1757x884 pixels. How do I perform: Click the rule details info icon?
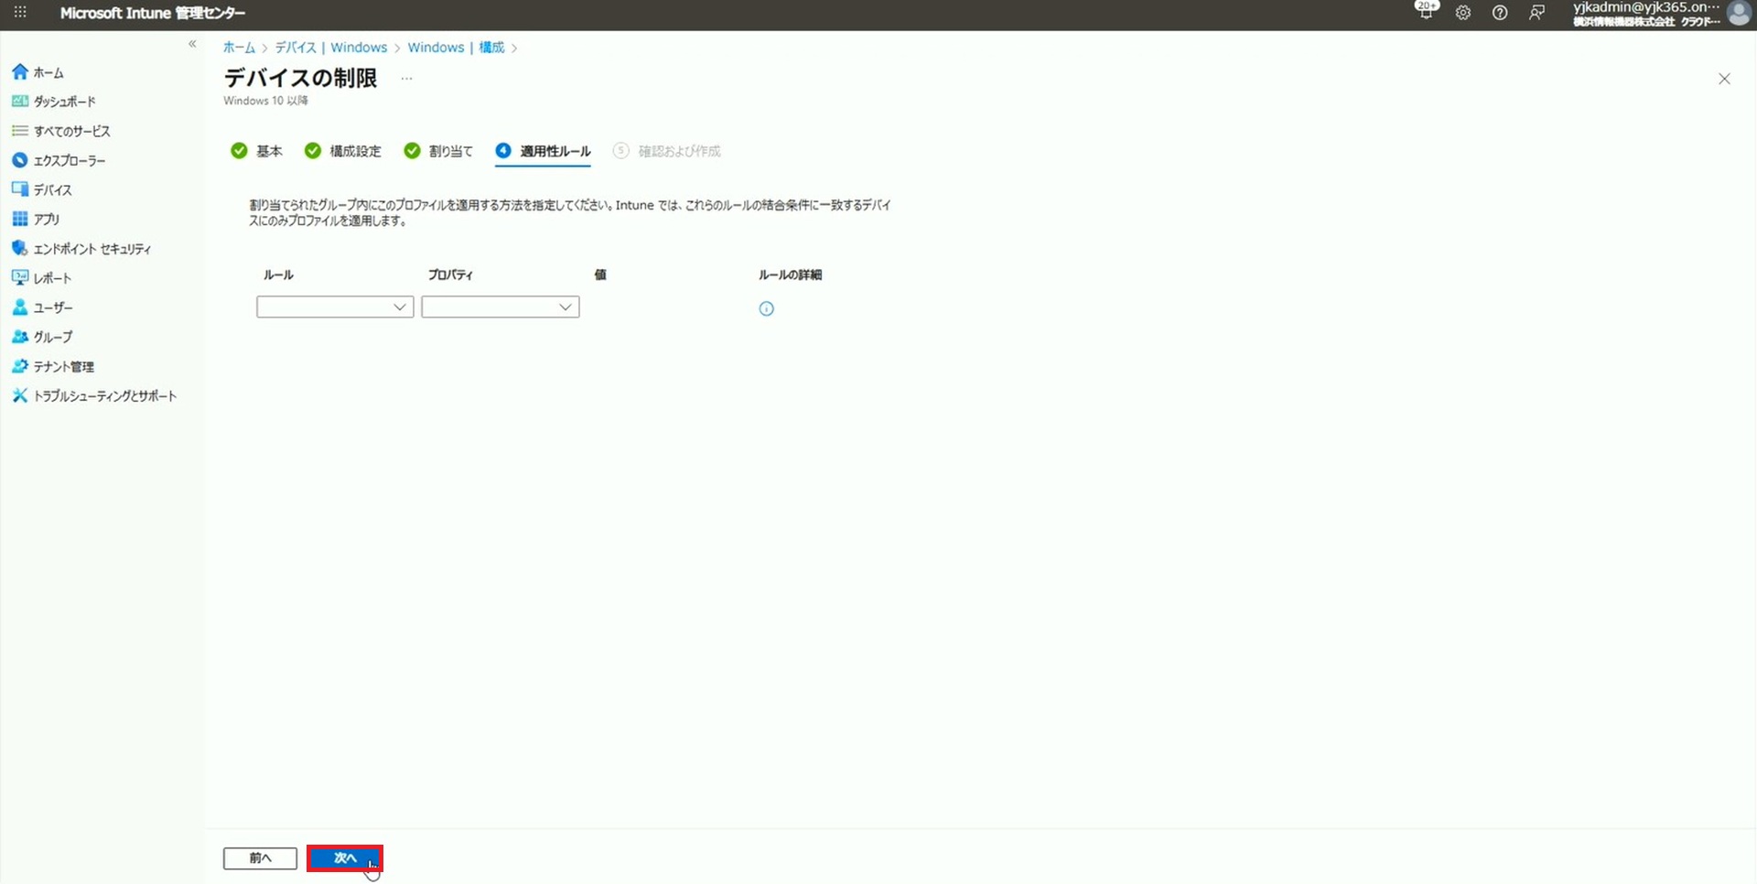[x=767, y=309]
